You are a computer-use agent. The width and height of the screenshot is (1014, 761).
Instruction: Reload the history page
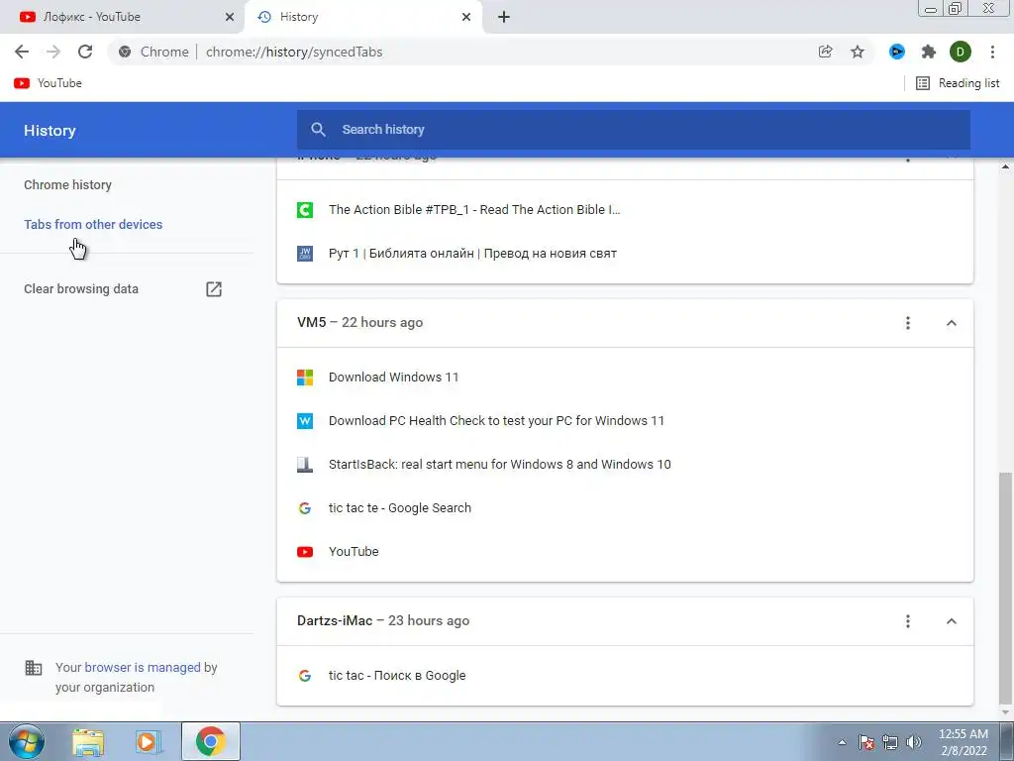pyautogui.click(x=85, y=52)
